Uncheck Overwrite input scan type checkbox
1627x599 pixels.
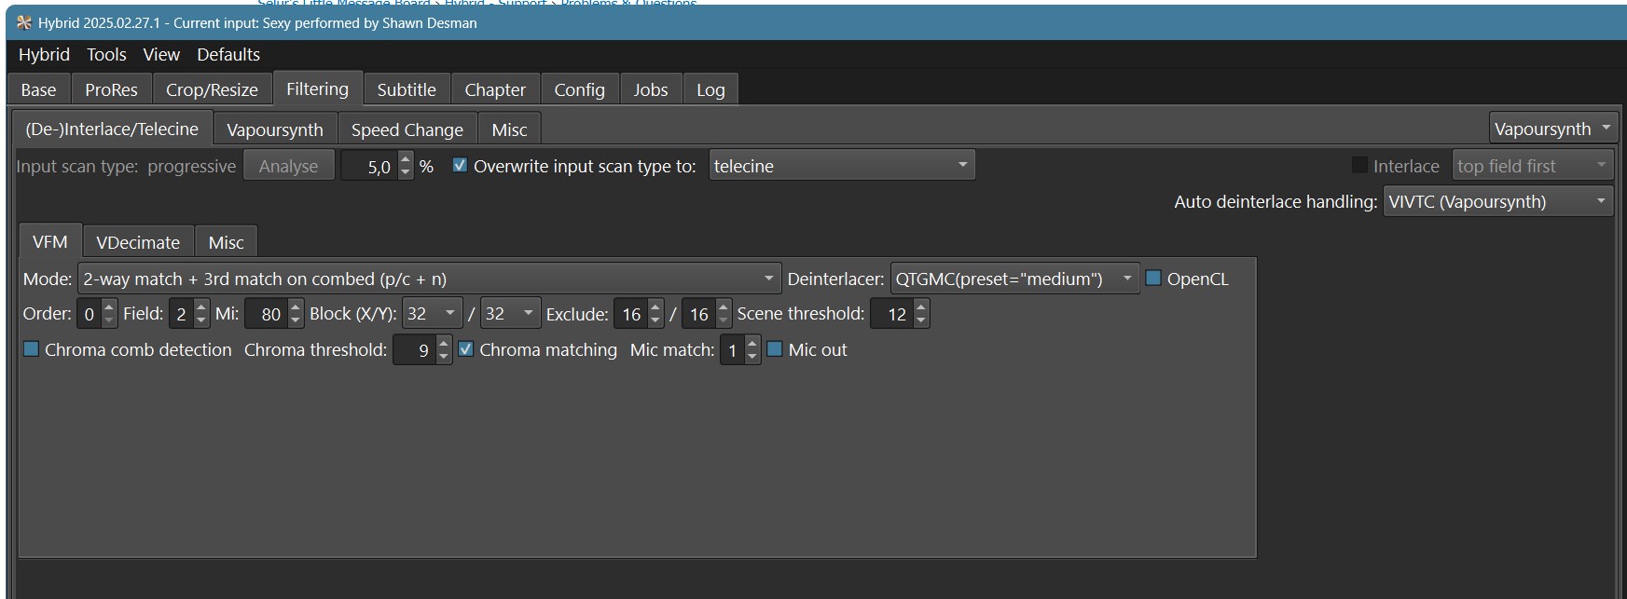460,166
